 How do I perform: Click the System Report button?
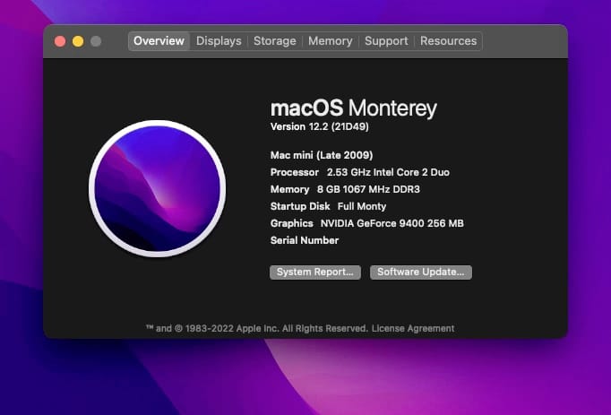click(315, 272)
